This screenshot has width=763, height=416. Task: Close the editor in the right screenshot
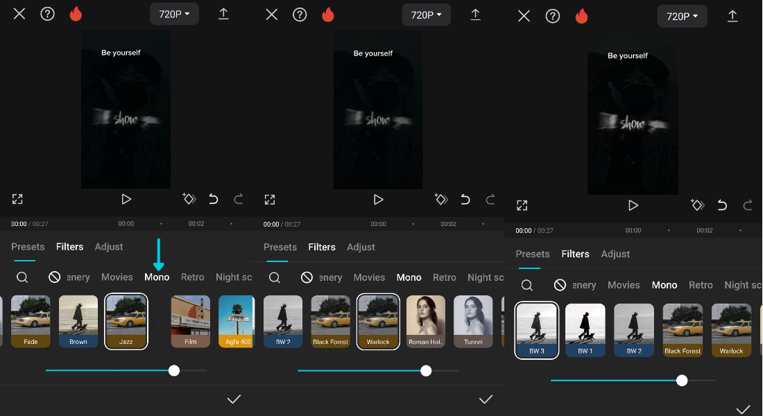pyautogui.click(x=524, y=16)
